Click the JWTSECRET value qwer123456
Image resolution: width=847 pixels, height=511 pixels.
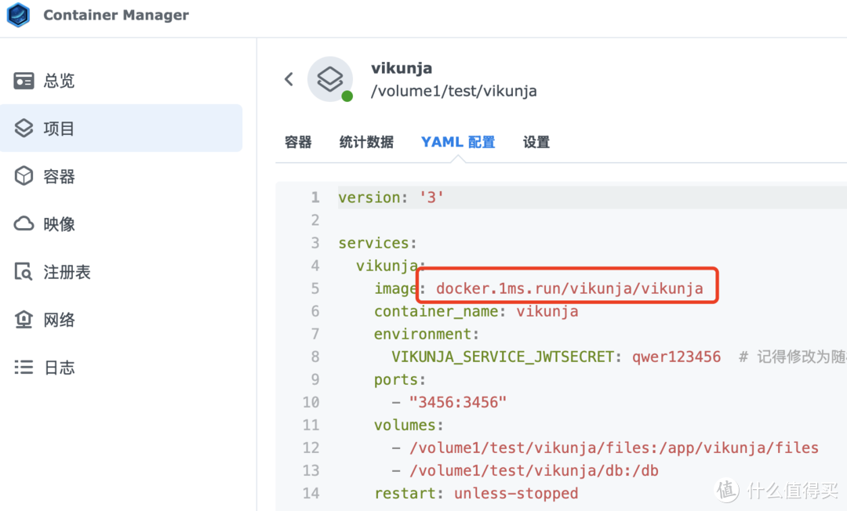(676, 357)
